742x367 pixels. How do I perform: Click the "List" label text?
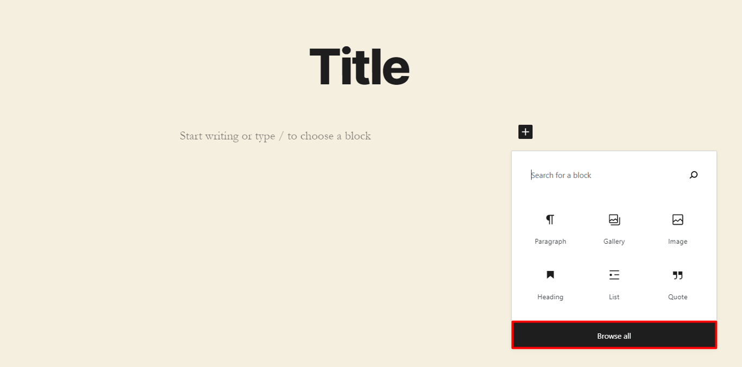pos(614,296)
